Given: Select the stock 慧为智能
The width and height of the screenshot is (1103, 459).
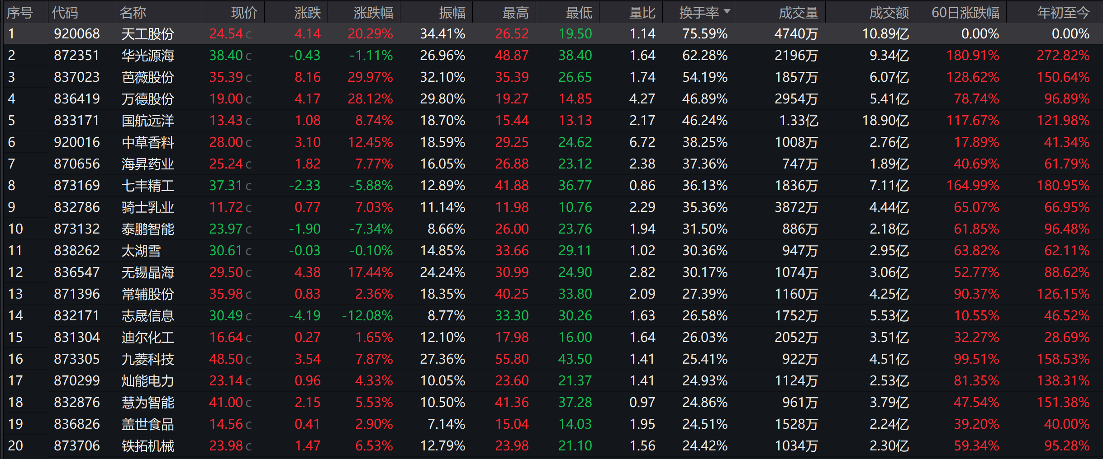Looking at the screenshot, I should [148, 403].
